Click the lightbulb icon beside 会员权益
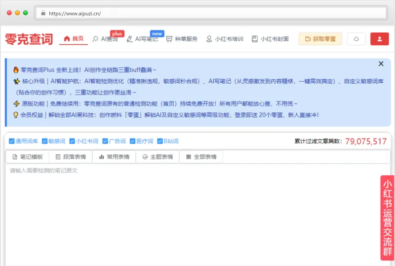The width and height of the screenshot is (395, 266). coord(16,115)
